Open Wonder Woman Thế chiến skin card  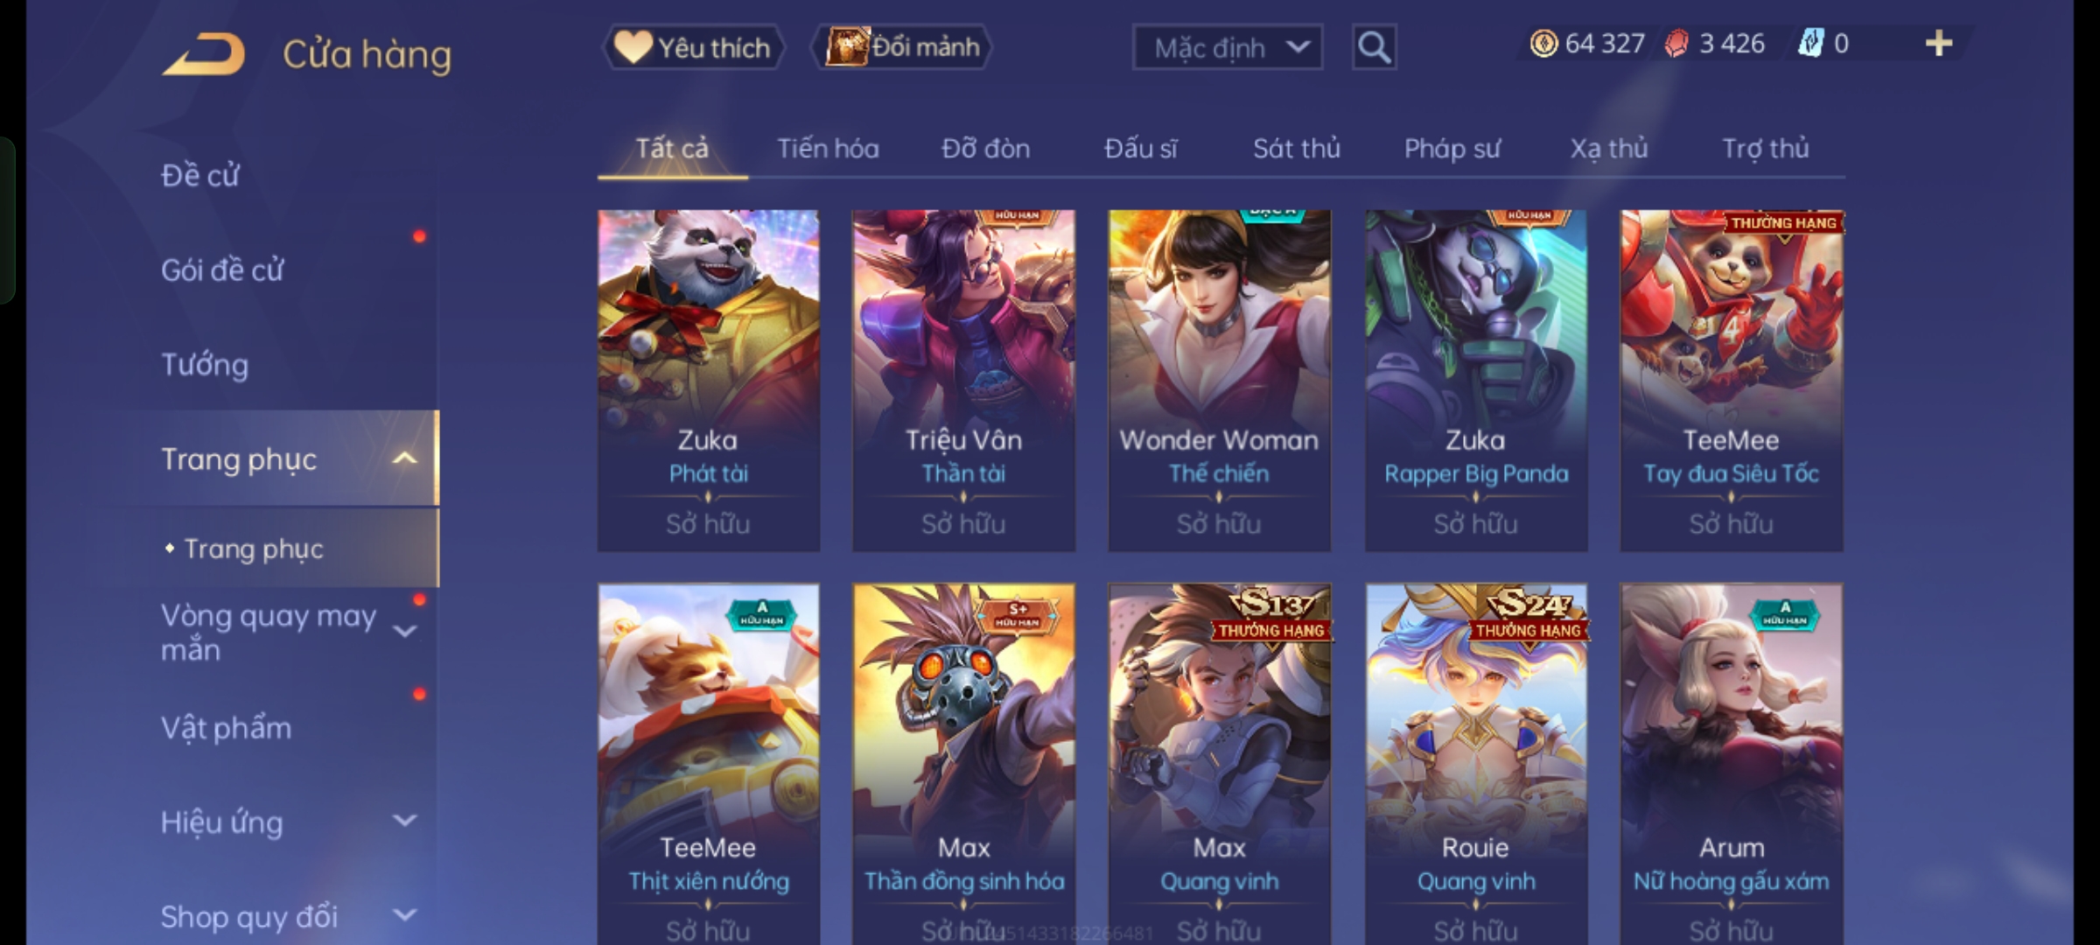coord(1220,381)
